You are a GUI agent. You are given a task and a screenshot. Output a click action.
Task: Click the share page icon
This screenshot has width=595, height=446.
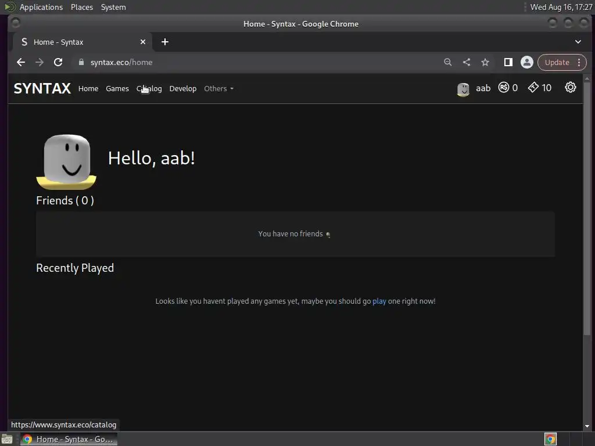tap(467, 62)
